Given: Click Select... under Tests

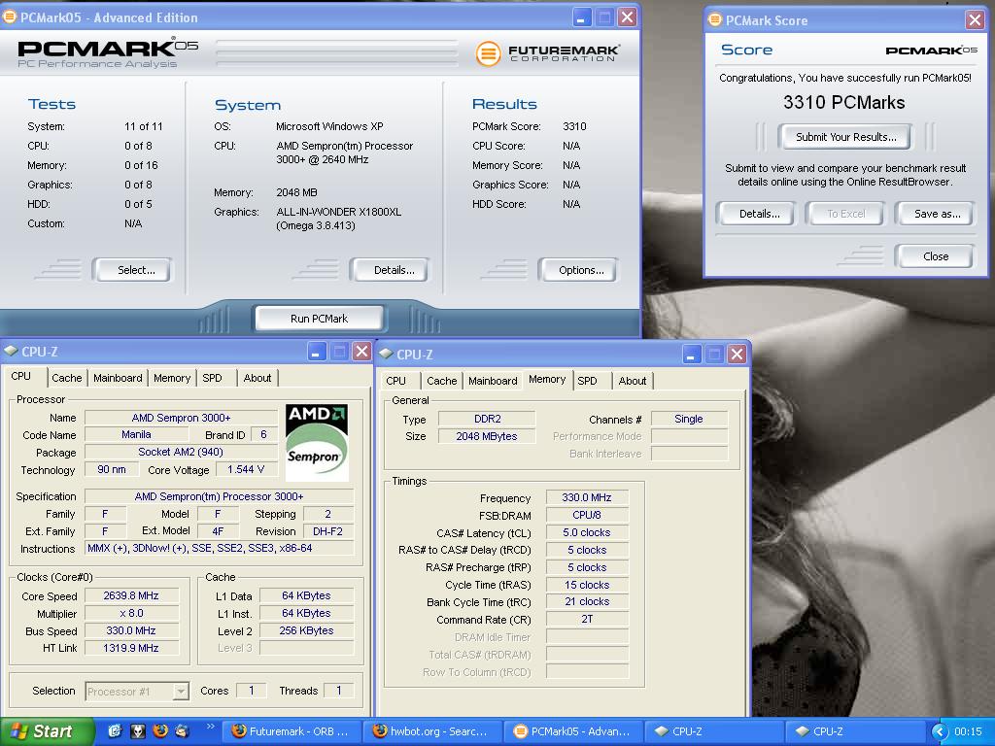Looking at the screenshot, I should pyautogui.click(x=132, y=270).
